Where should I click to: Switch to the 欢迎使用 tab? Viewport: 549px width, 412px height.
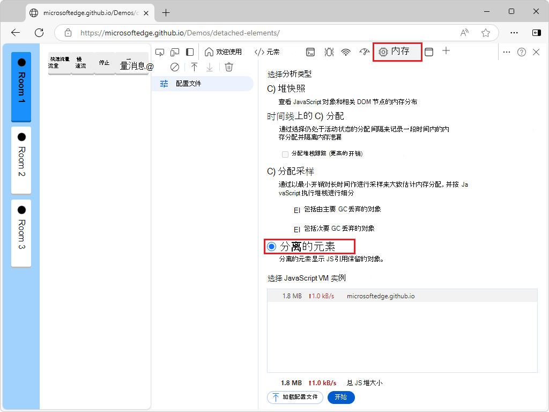coord(224,52)
